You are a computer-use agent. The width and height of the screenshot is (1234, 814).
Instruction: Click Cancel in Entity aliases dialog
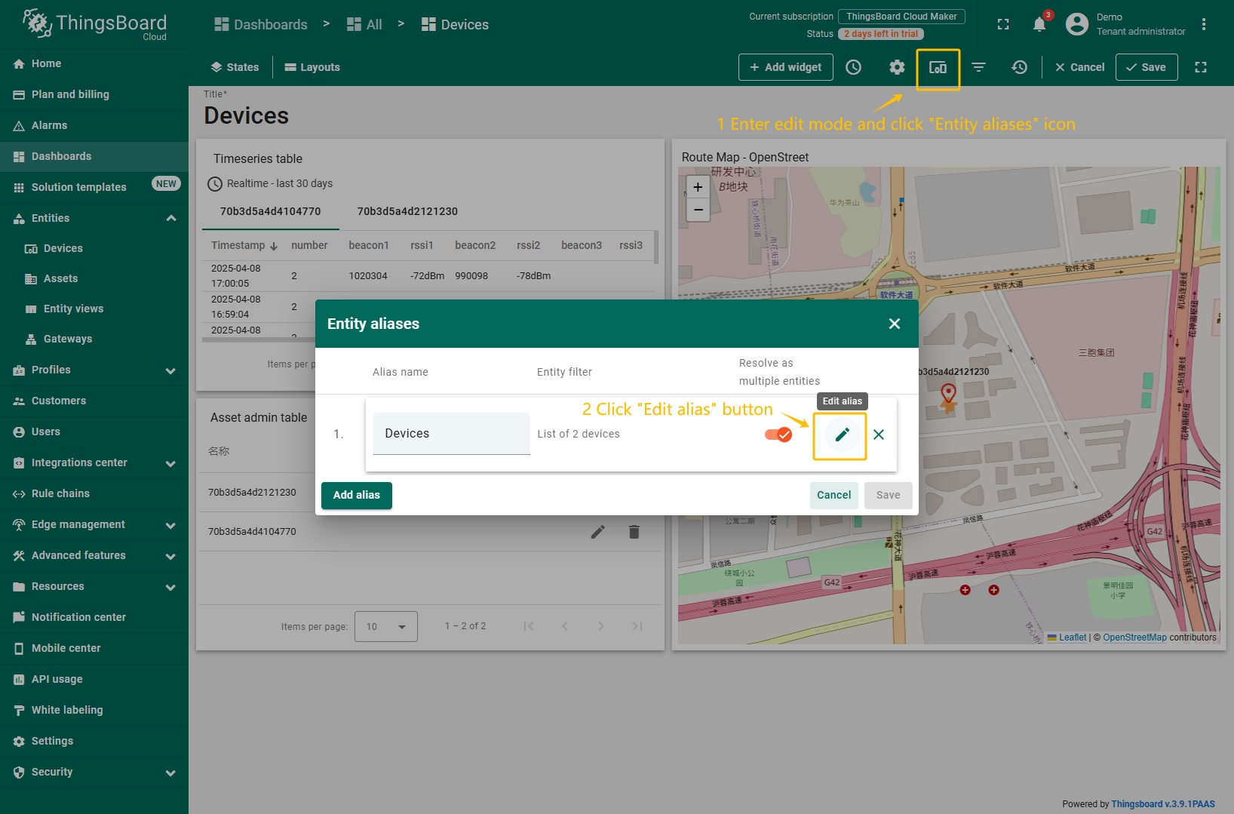[x=833, y=496]
